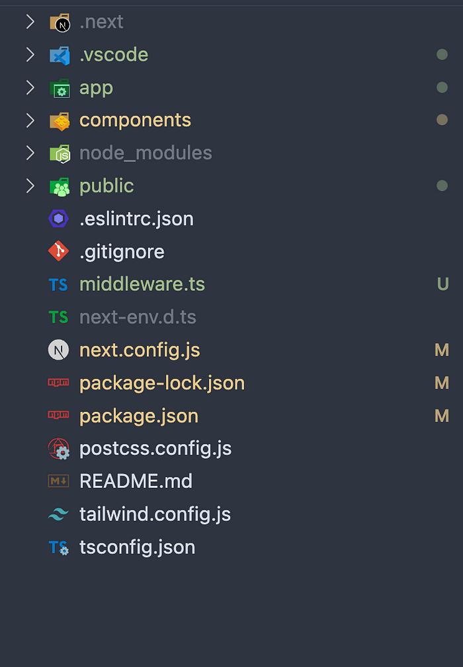Click the git icon beside .gitignore
The height and width of the screenshot is (667, 463).
(x=59, y=252)
